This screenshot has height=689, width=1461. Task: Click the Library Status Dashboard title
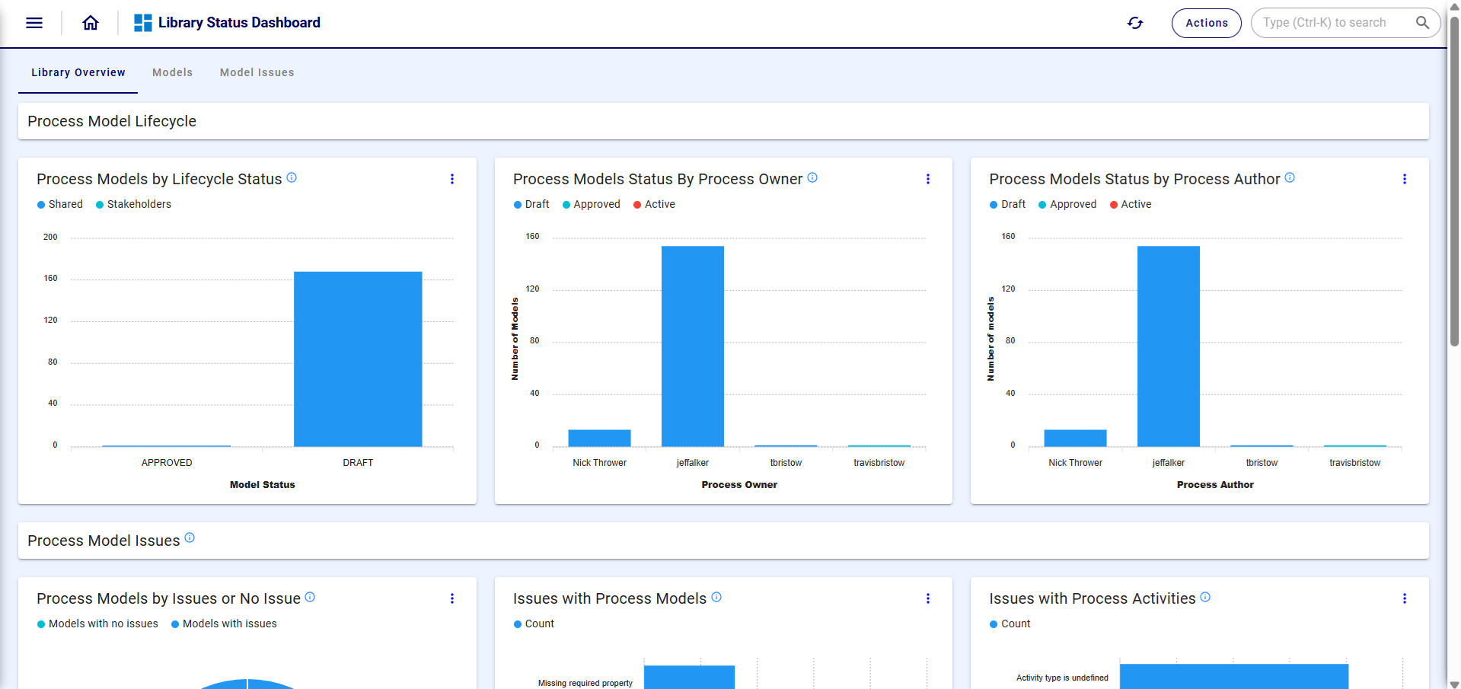click(x=239, y=23)
